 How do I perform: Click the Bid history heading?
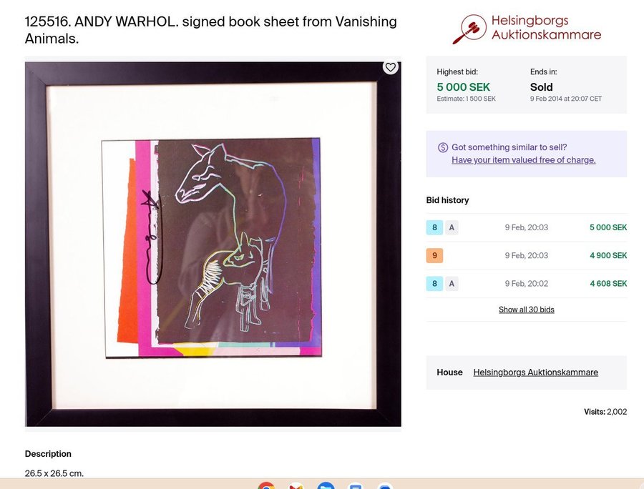(447, 200)
